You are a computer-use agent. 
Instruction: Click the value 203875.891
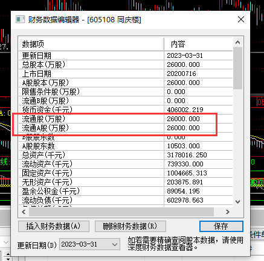[185, 182]
